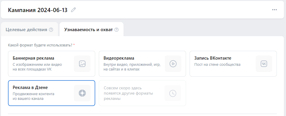The width and height of the screenshot is (286, 116).
Task: Choose the Запись ВКонтакте format
Action: 233,64
